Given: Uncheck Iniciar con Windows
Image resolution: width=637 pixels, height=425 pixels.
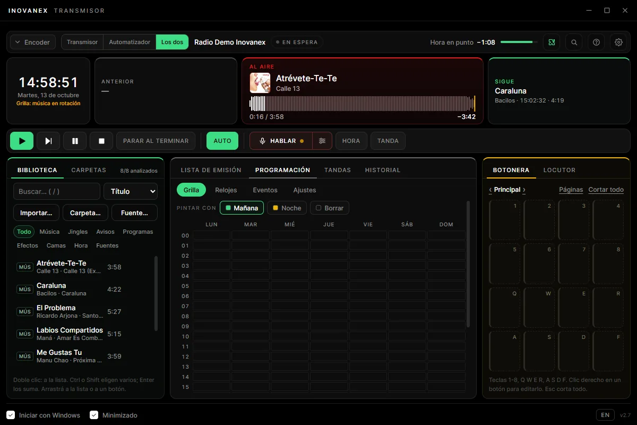Looking at the screenshot, I should (11, 415).
